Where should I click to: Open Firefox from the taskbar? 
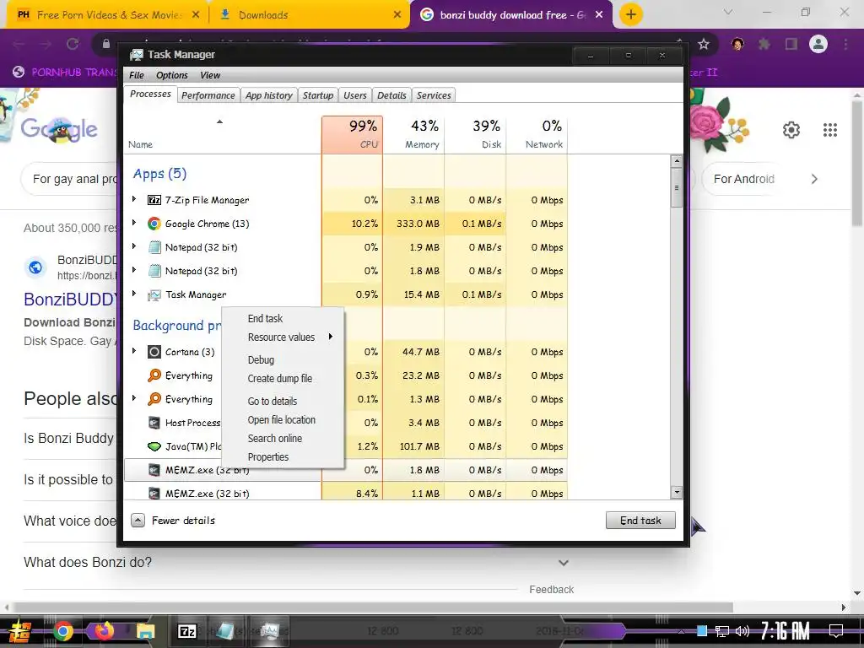[x=104, y=630]
